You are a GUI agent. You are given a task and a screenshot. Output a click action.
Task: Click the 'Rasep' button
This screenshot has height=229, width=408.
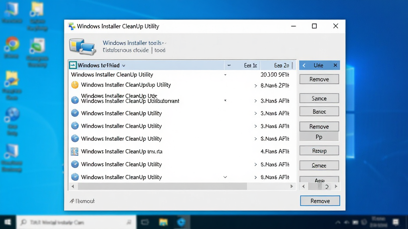pyautogui.click(x=319, y=151)
